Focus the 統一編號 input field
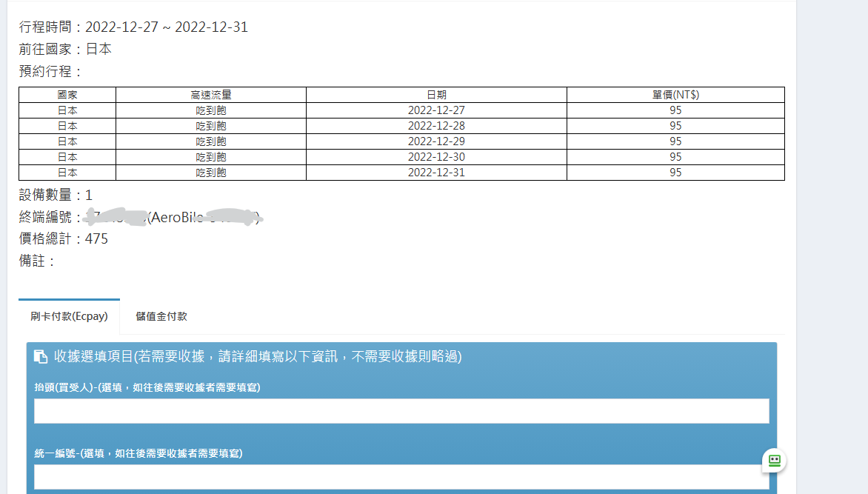Viewport: 868px width, 494px height. [x=401, y=477]
